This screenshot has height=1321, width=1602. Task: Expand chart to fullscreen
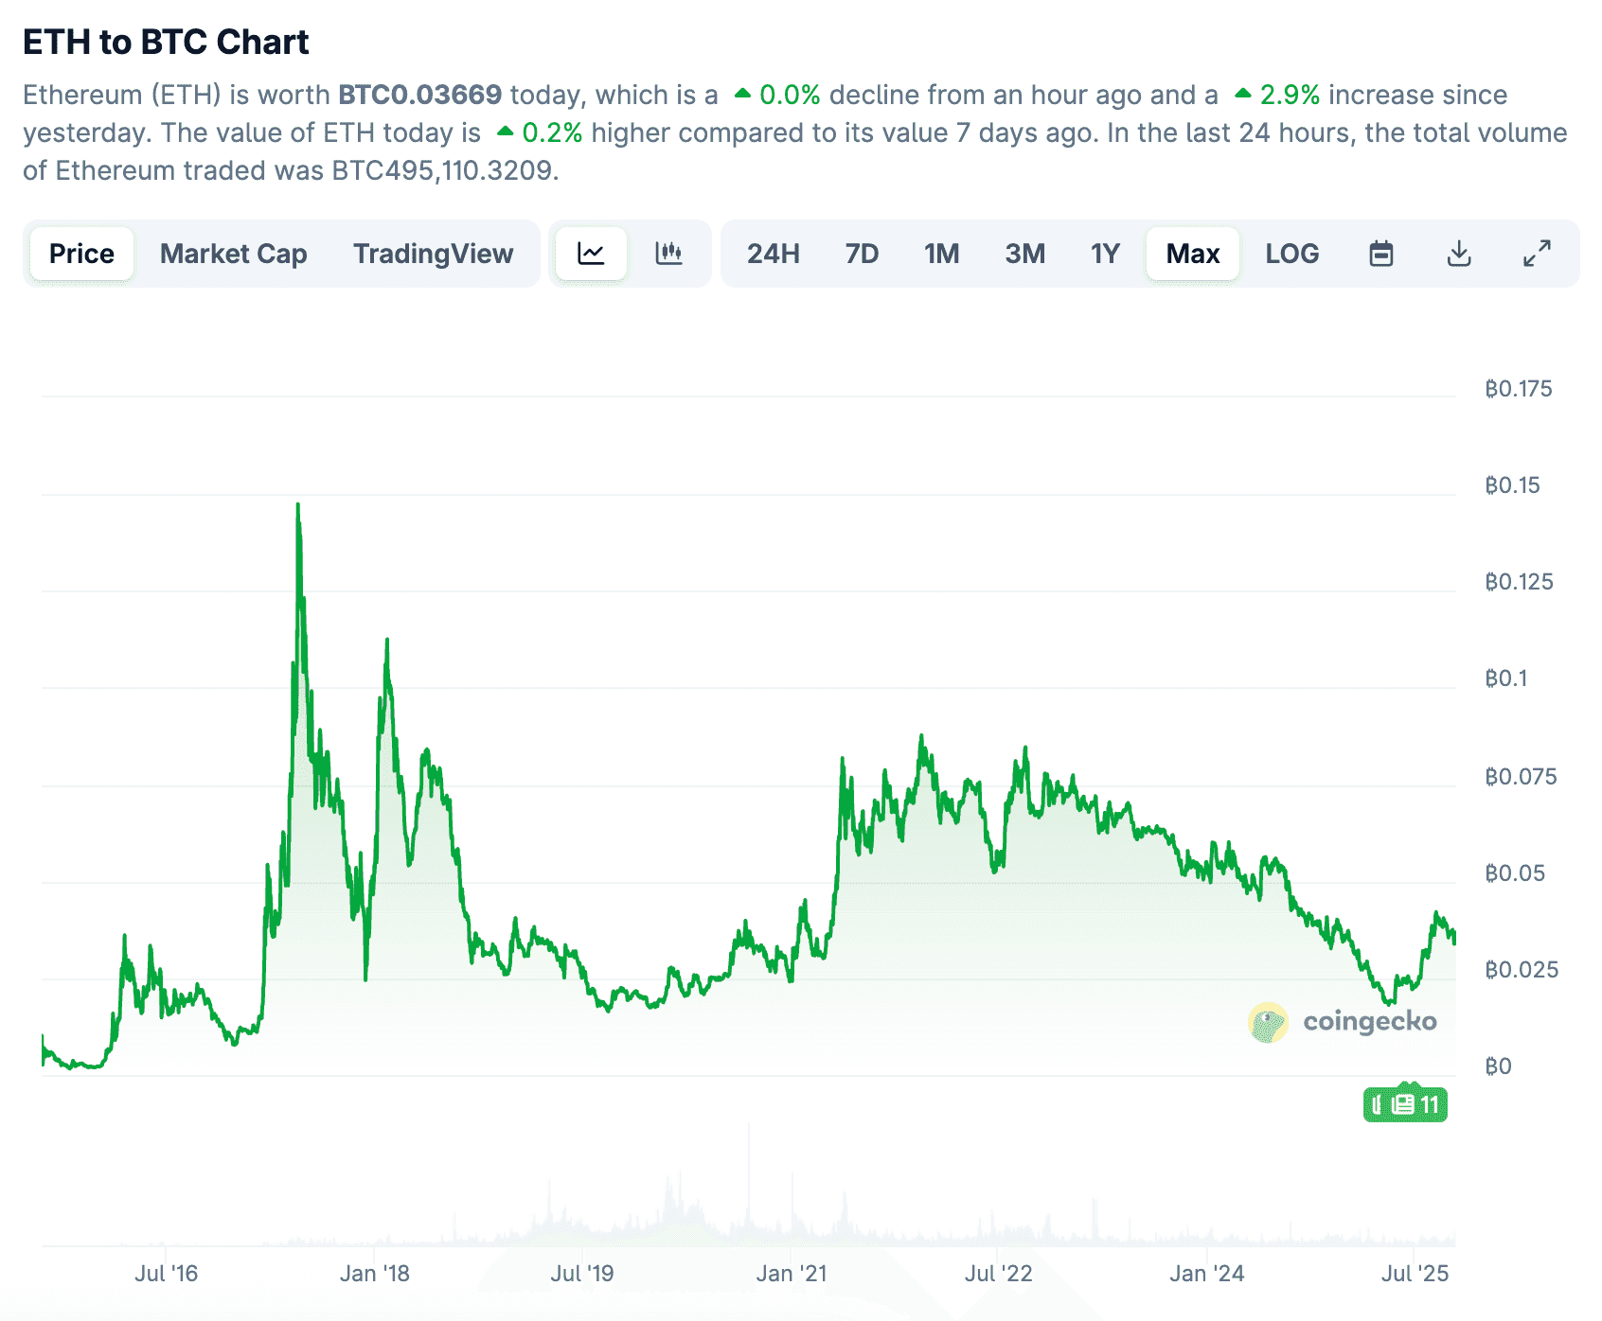click(x=1537, y=254)
